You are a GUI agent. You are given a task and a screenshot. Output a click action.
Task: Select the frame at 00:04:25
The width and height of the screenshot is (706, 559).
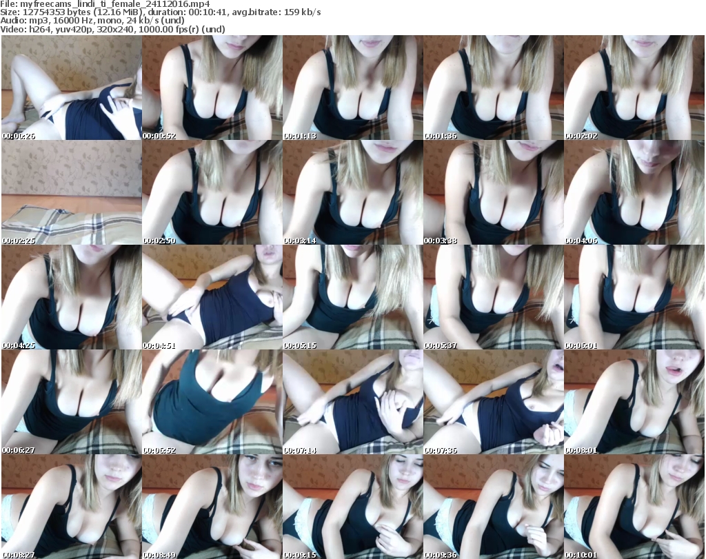click(71, 297)
